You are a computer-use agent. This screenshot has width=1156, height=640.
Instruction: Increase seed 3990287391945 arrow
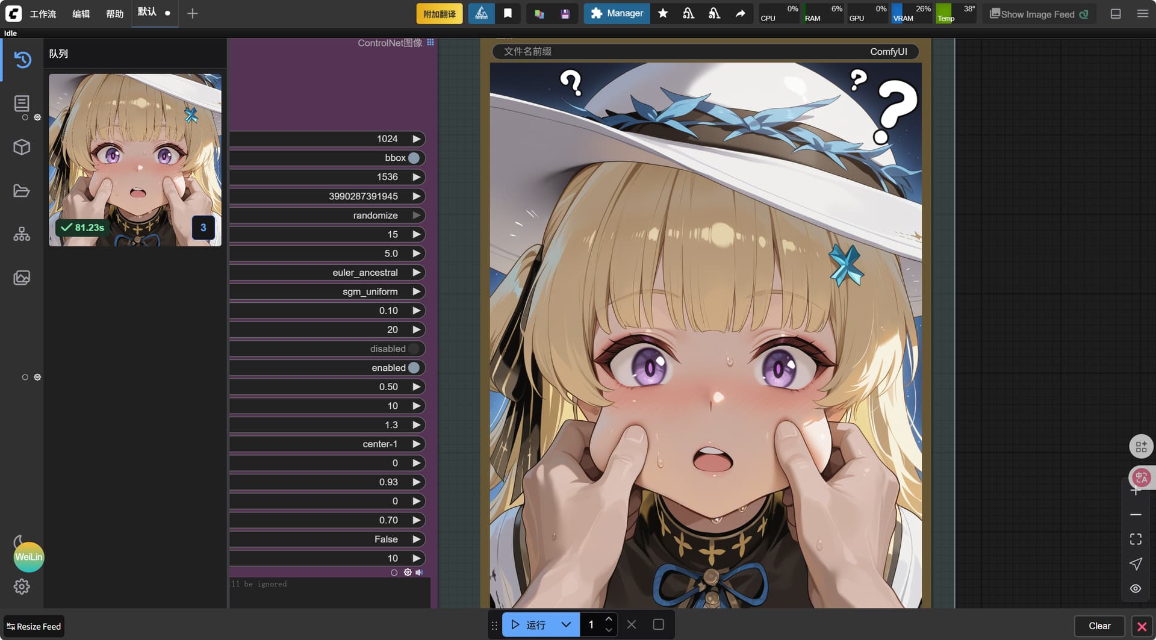click(x=416, y=196)
